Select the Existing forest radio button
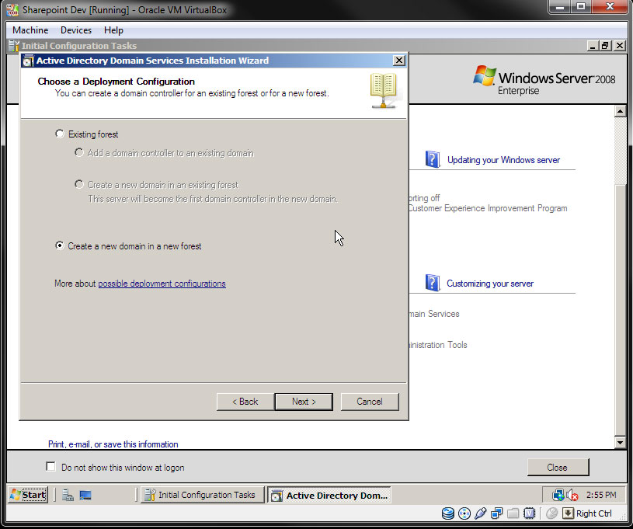The image size is (633, 529). [59, 134]
